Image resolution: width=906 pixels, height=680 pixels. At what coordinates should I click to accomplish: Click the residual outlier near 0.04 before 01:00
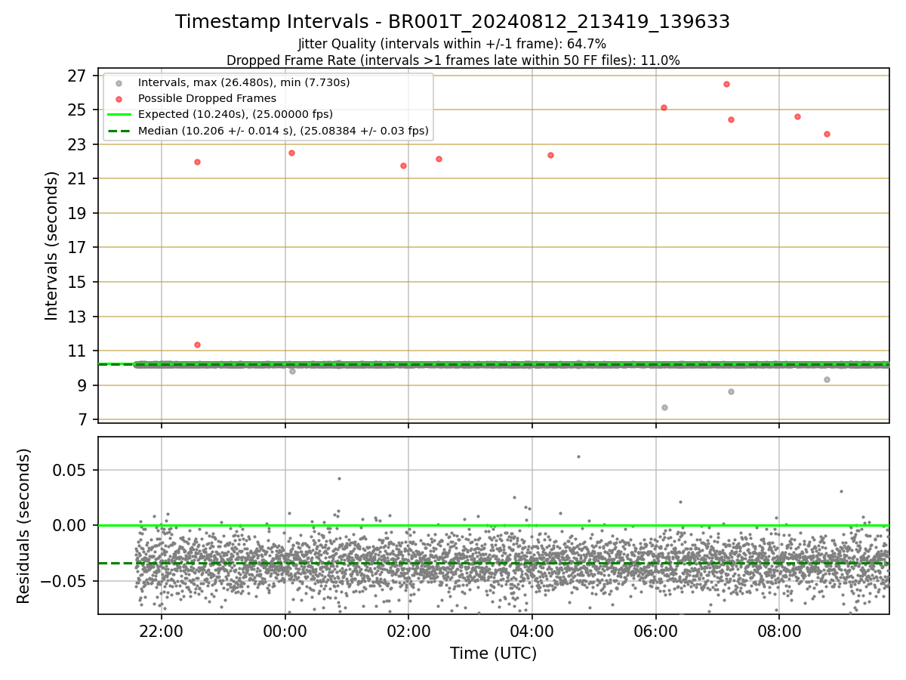pyautogui.click(x=339, y=478)
